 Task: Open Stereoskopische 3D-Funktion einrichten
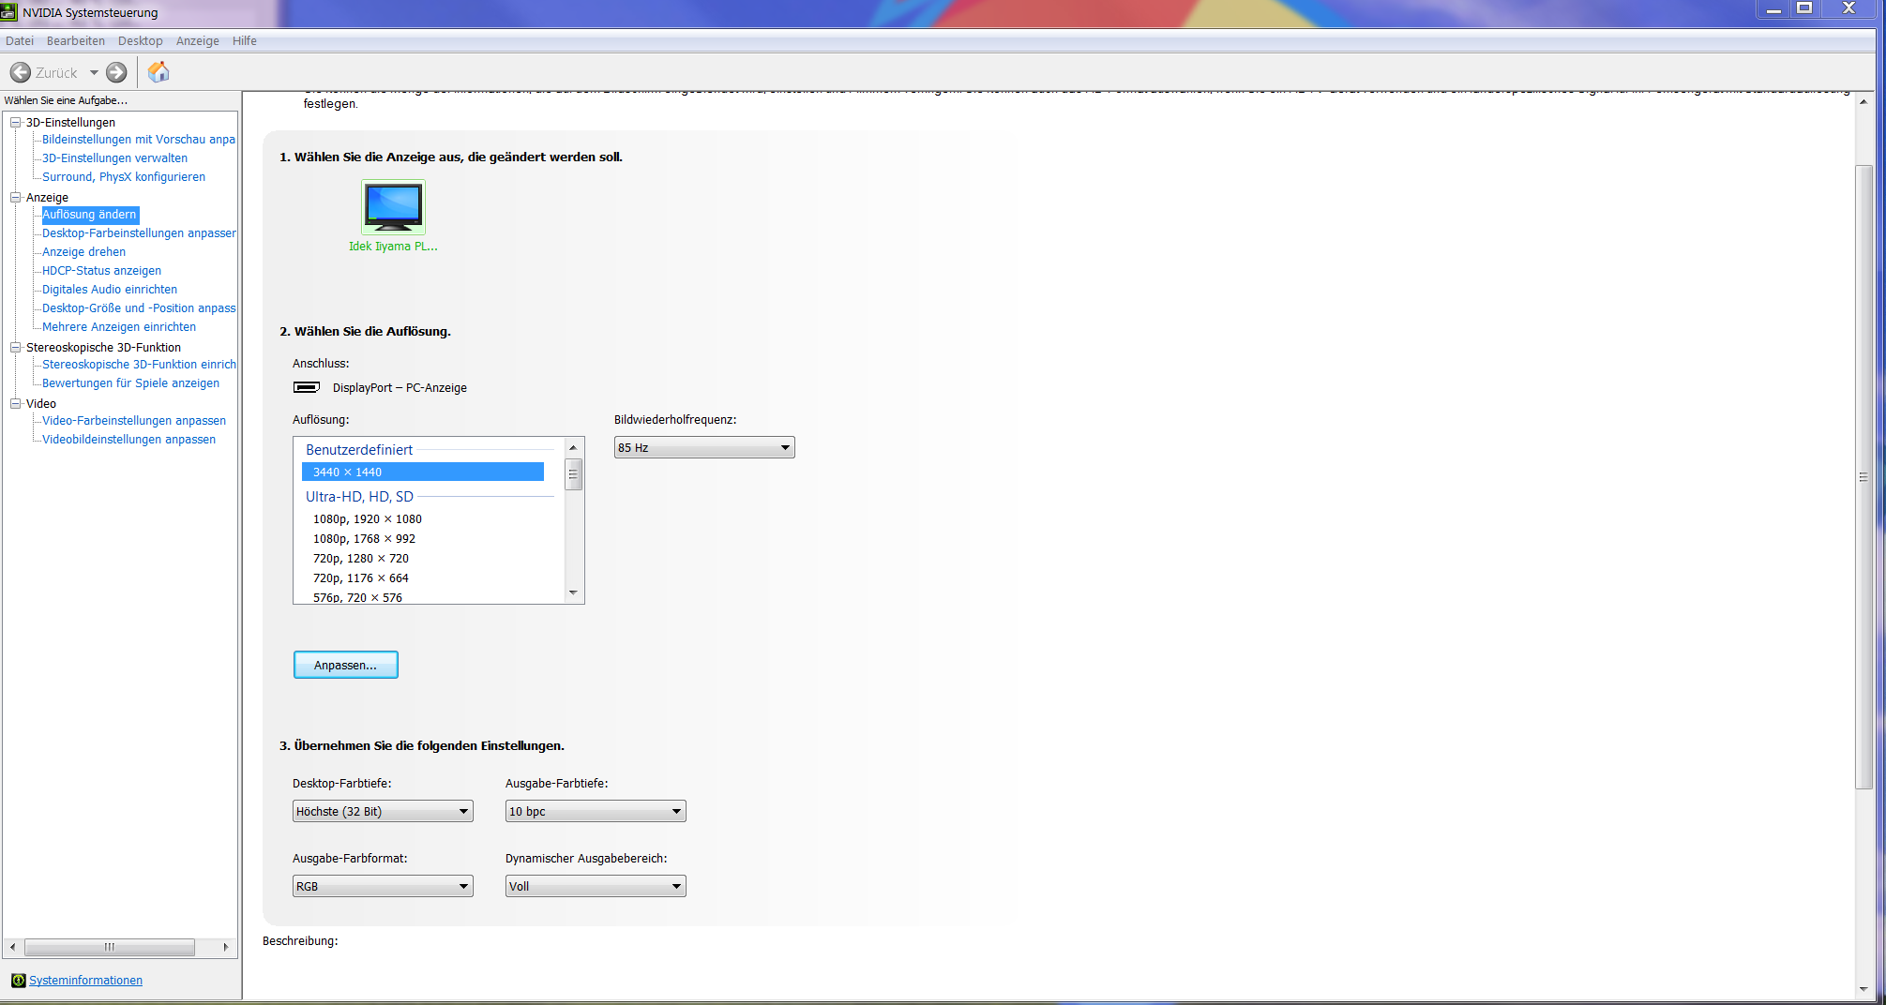[x=139, y=365]
